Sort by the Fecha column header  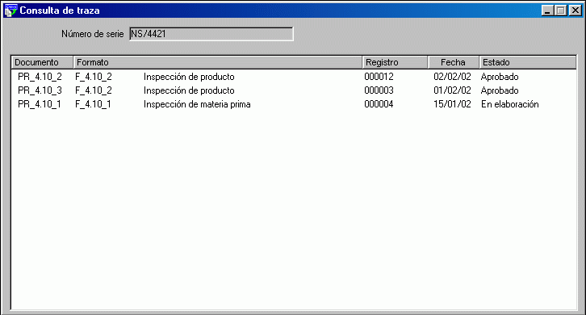[454, 62]
